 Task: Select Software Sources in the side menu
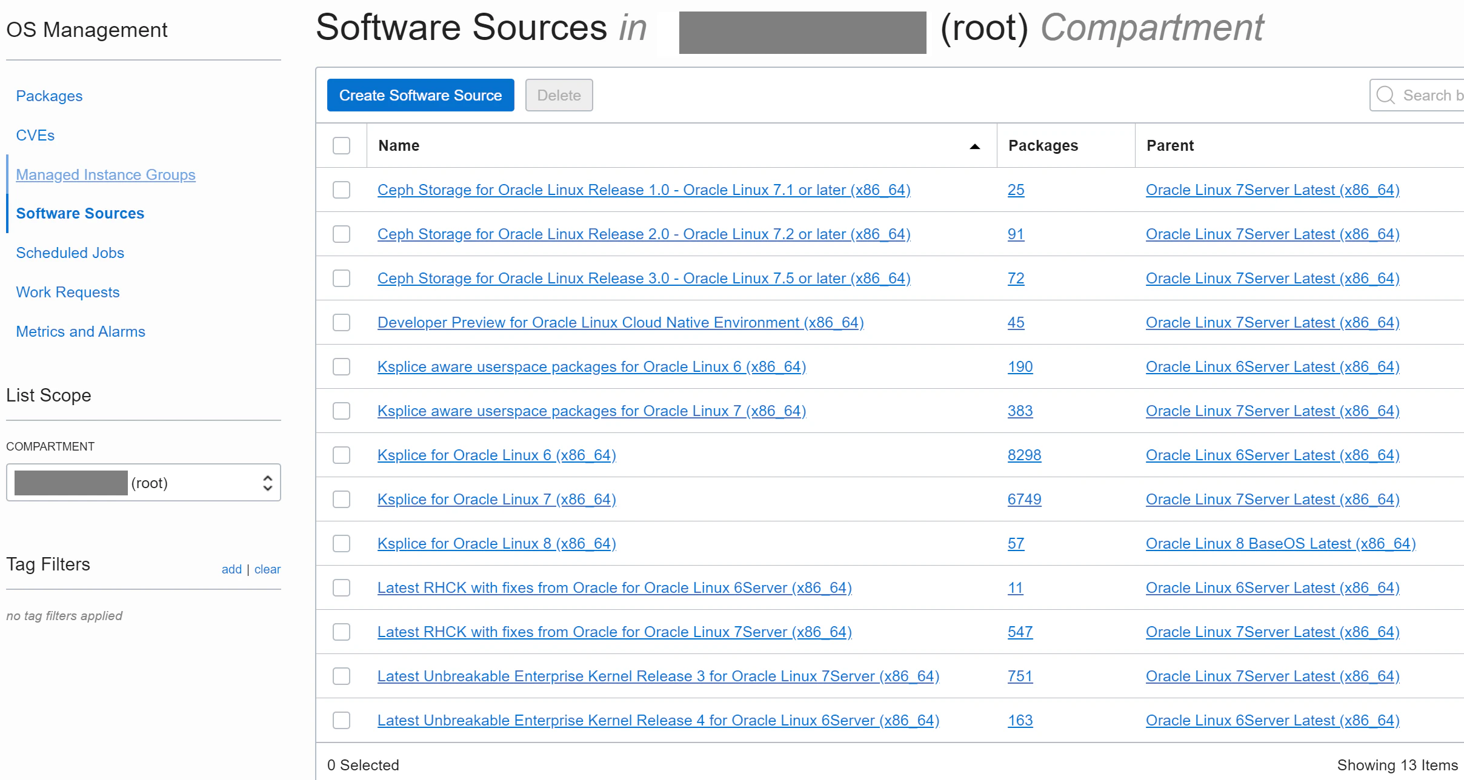click(80, 213)
